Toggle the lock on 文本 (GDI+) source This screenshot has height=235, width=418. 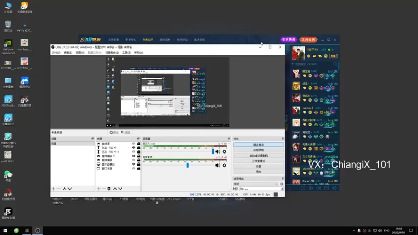tap(138, 148)
